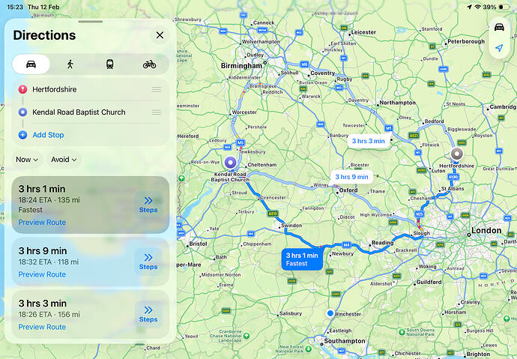Click the location tracking arrow on map

pos(499,48)
